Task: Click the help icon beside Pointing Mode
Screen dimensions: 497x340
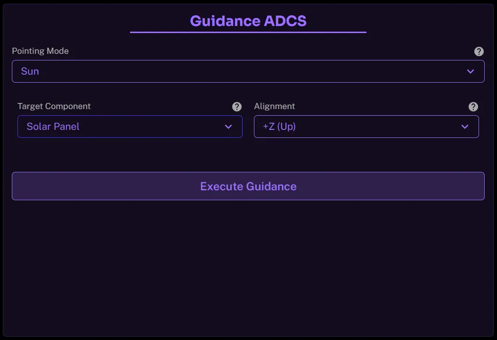Action: coord(479,51)
